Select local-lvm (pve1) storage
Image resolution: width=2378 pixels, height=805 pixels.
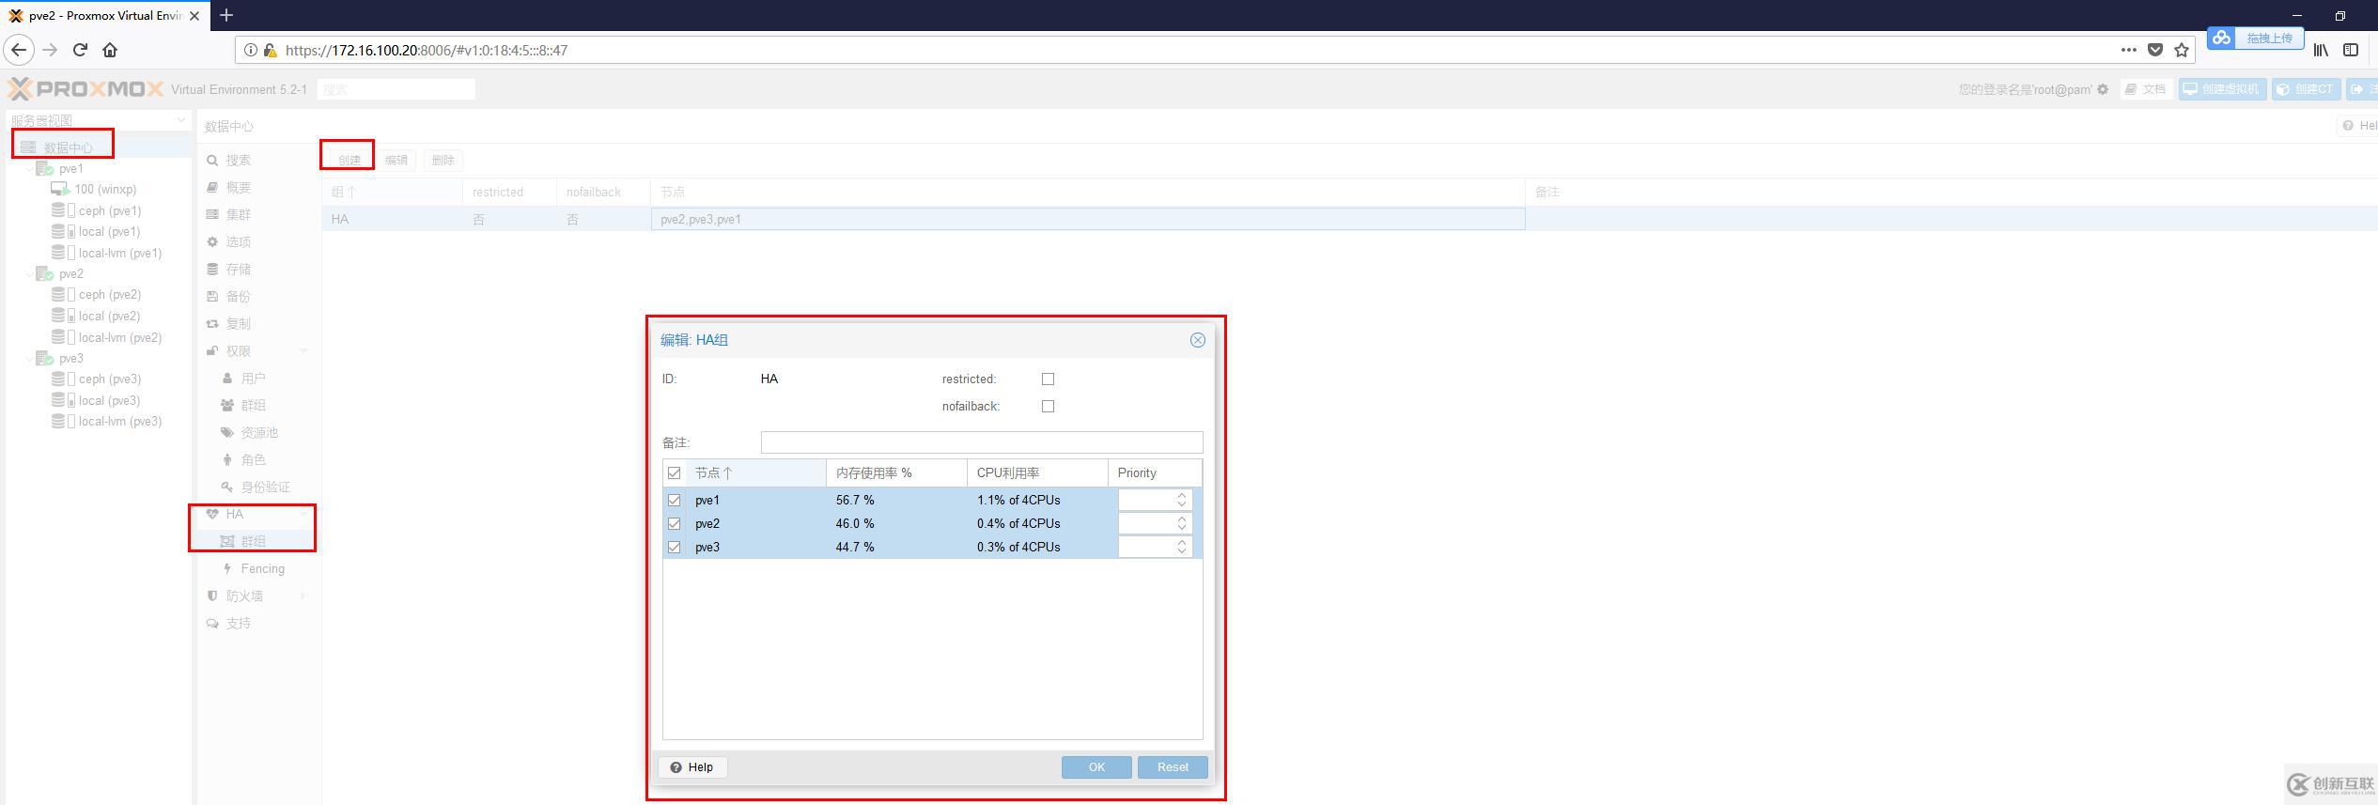[119, 254]
